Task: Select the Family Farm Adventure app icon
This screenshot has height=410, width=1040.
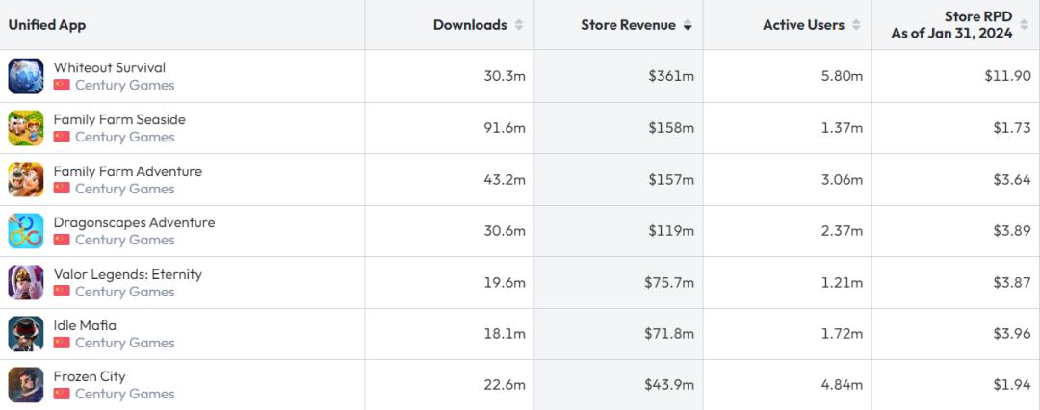Action: click(26, 179)
